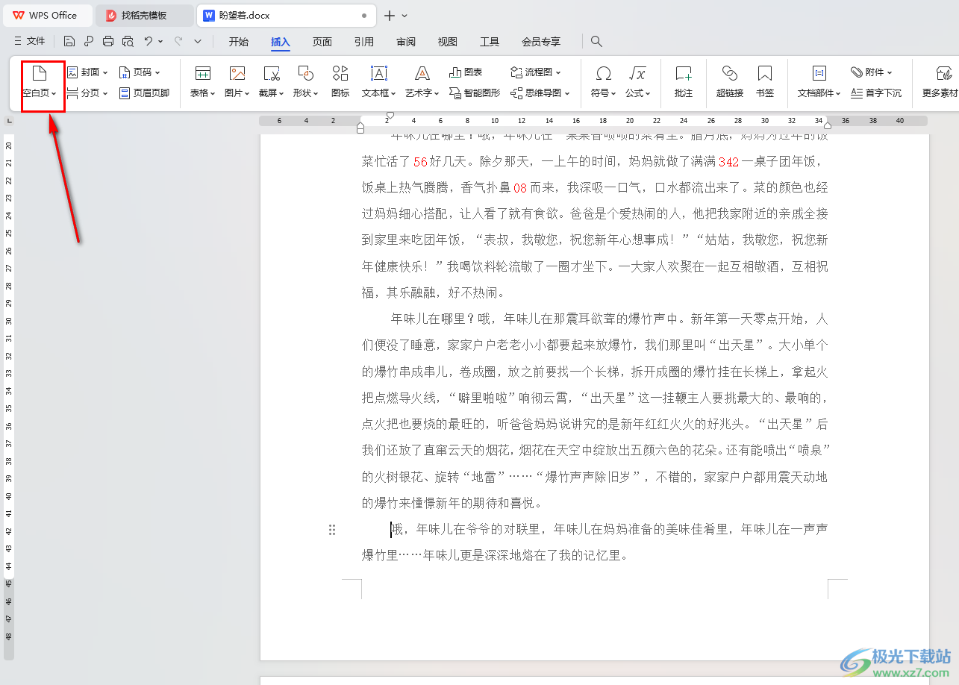
Task: Add a 书签 bookmark
Action: pos(764,74)
